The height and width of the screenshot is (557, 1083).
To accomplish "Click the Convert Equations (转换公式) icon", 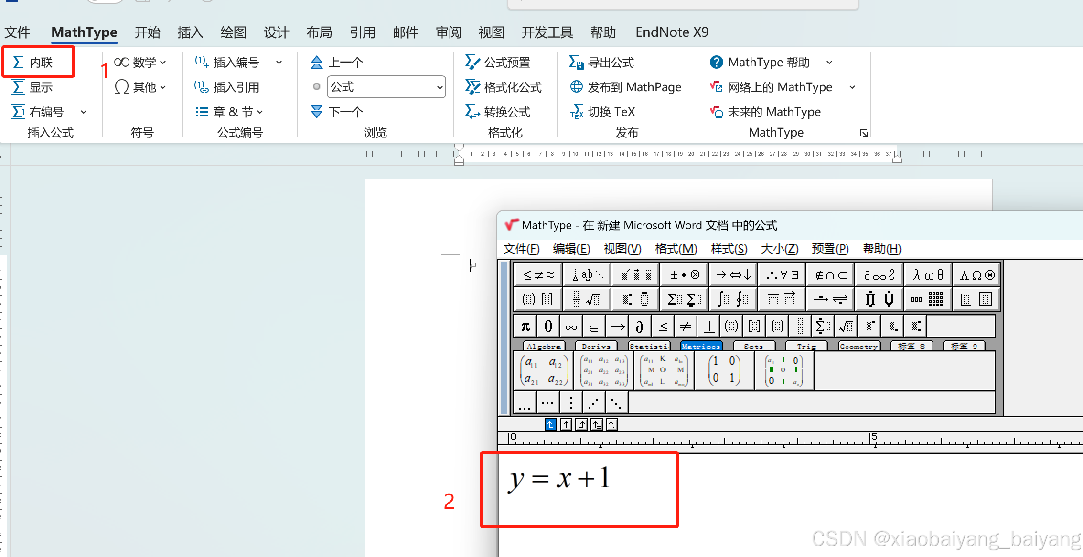I will (472, 112).
